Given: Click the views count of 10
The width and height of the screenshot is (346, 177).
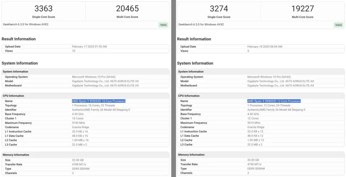Looking at the screenshot, I should click(73, 51).
